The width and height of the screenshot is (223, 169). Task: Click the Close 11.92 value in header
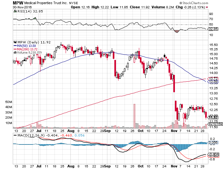tap(140, 7)
